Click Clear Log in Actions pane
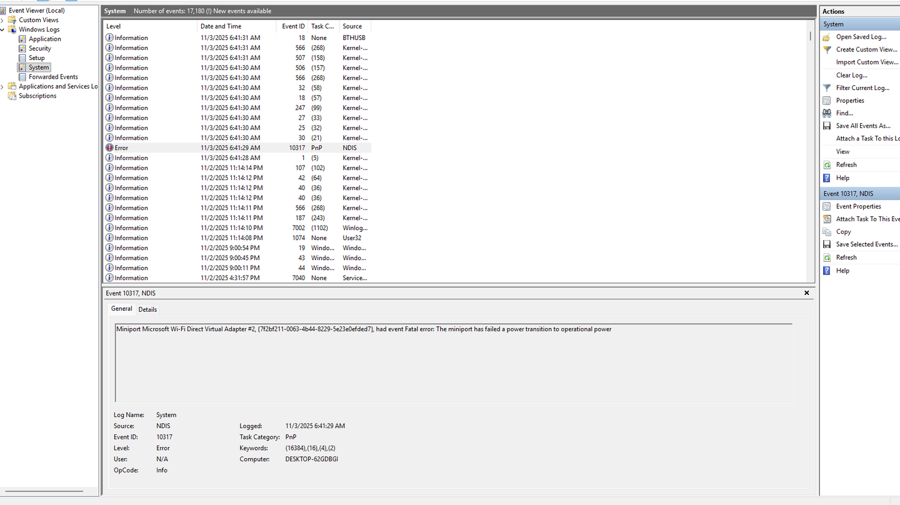 tap(851, 75)
